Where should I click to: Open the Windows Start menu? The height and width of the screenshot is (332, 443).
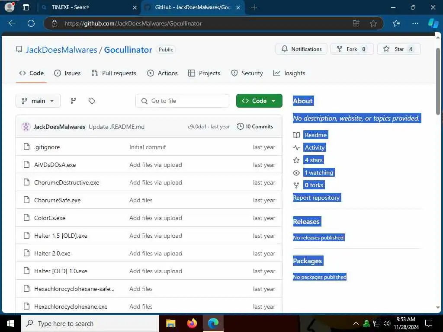point(10,323)
